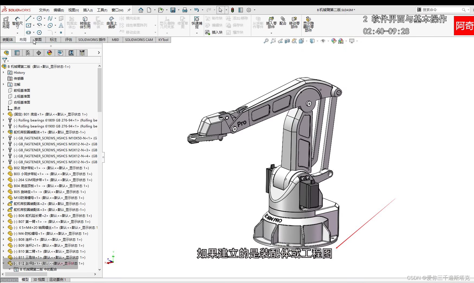Viewport: 474px width, 283px height.
Task: Toggle Quick Snaps tool
Action: 197,22
